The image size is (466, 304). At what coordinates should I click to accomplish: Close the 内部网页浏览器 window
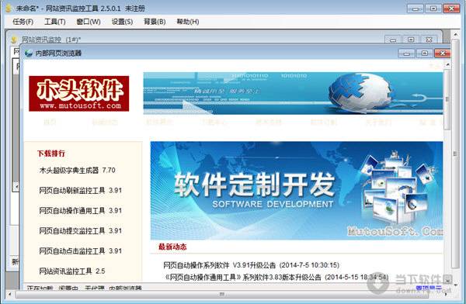(x=443, y=54)
